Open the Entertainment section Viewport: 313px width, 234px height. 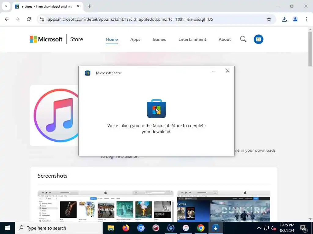tap(192, 39)
